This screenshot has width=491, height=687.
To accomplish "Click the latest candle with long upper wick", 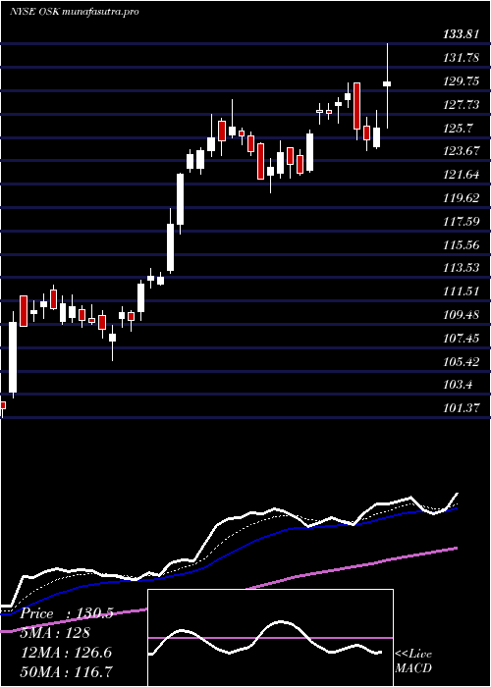I will (x=387, y=86).
